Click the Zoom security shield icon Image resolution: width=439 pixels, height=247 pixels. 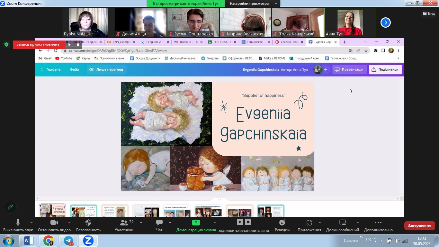(88, 223)
